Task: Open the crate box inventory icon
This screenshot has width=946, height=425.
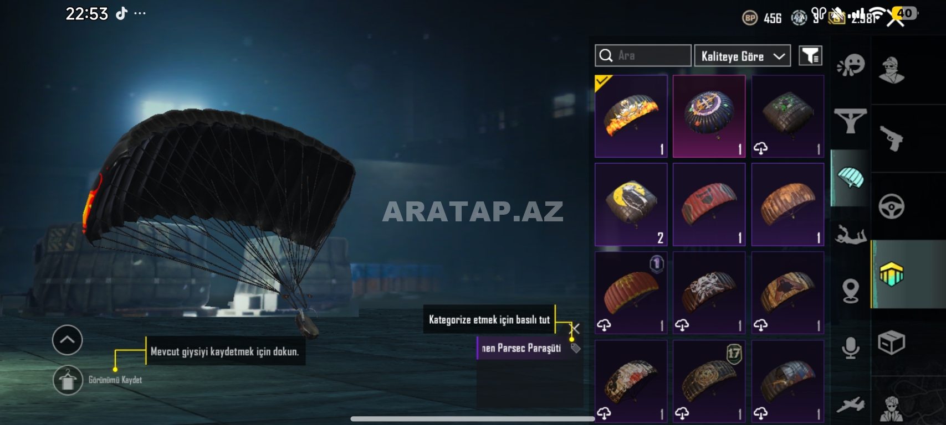Action: [892, 343]
